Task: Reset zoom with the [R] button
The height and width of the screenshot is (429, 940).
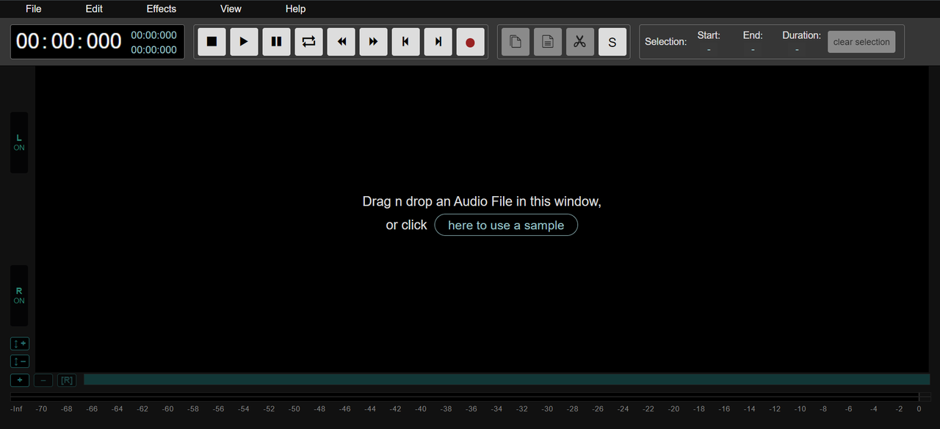Action: point(67,380)
